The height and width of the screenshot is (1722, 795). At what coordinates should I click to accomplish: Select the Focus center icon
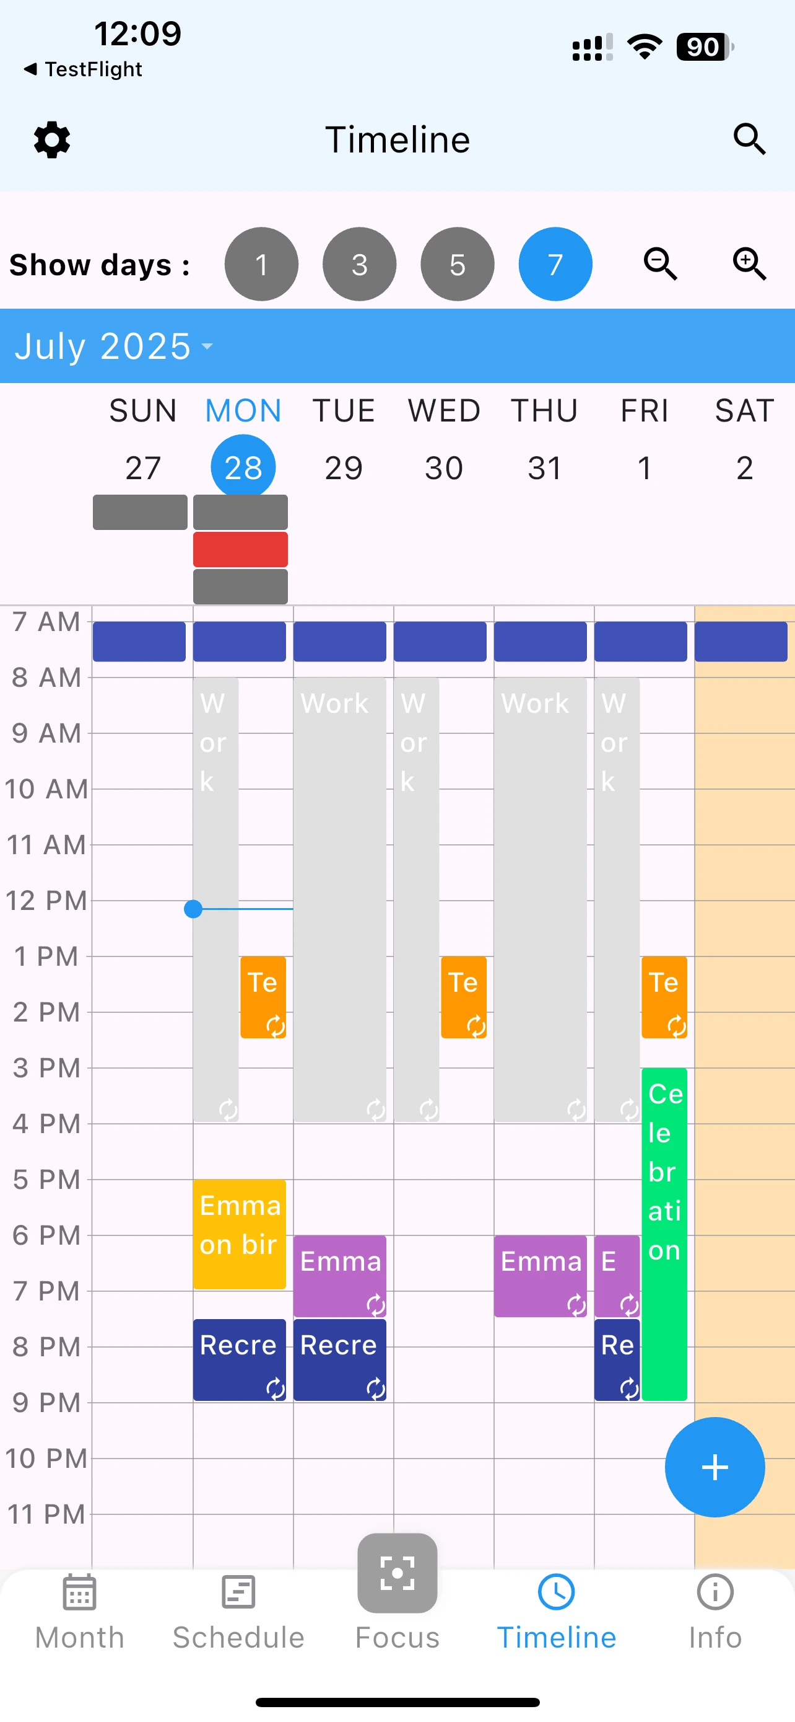pyautogui.click(x=397, y=1574)
